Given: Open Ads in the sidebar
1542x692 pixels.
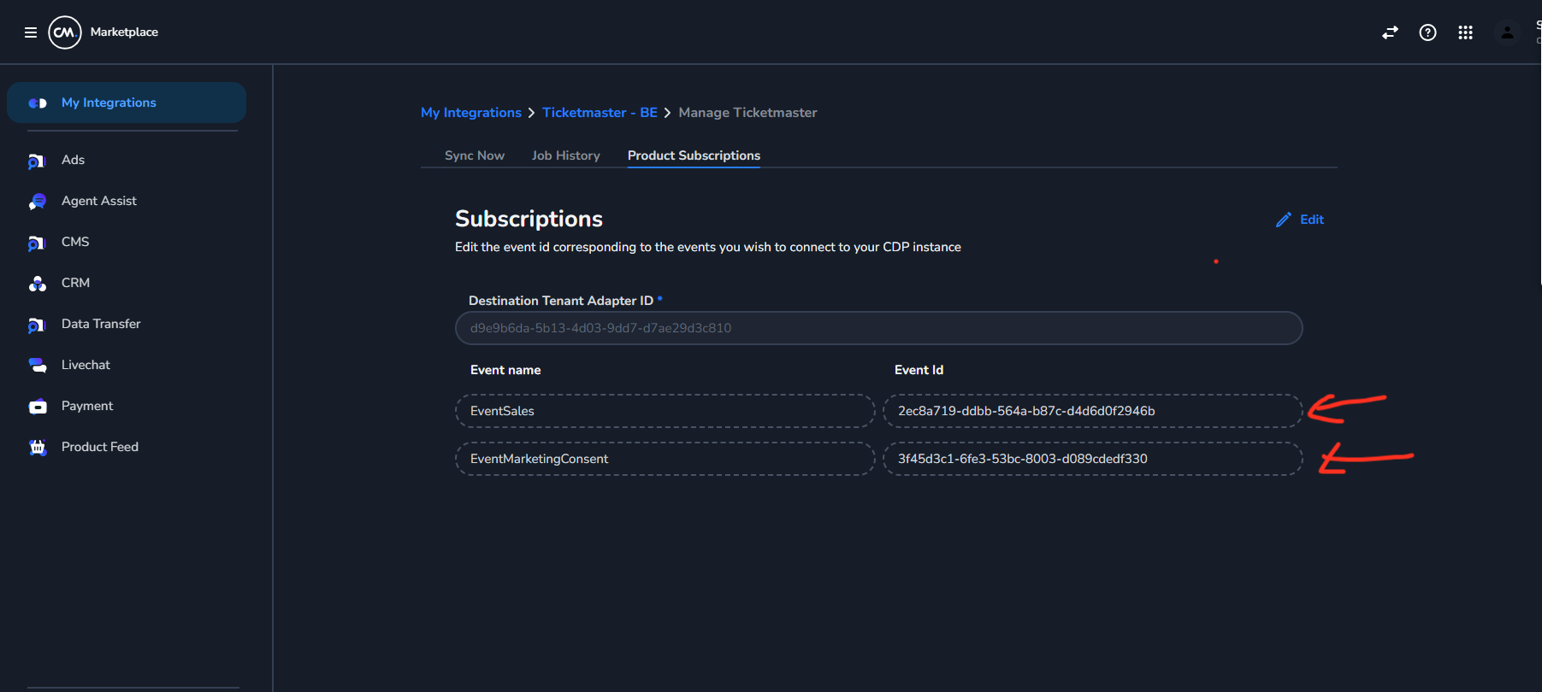Looking at the screenshot, I should (x=73, y=160).
